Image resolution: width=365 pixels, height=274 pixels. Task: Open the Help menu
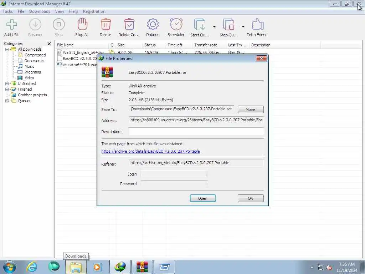click(73, 11)
